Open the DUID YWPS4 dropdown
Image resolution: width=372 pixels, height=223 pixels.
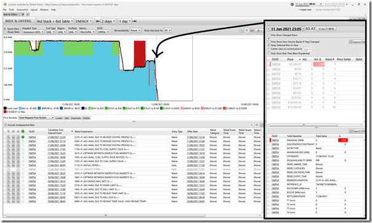point(103,32)
